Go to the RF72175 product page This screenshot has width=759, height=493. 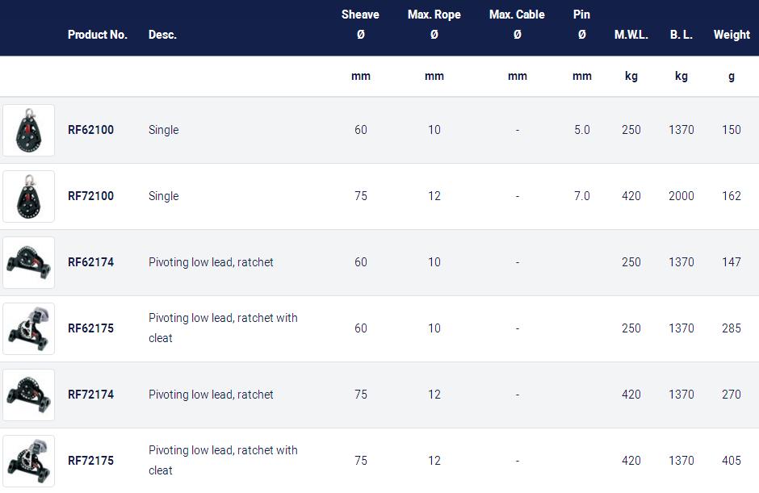click(x=90, y=461)
